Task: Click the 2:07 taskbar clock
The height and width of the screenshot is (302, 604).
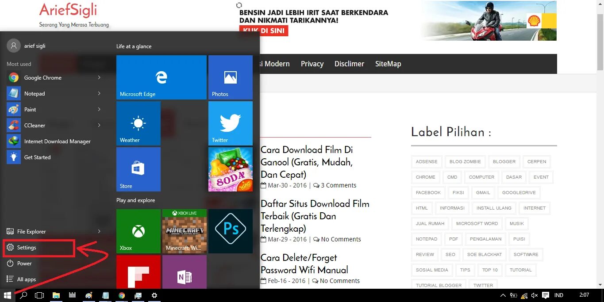Action: (x=584, y=295)
